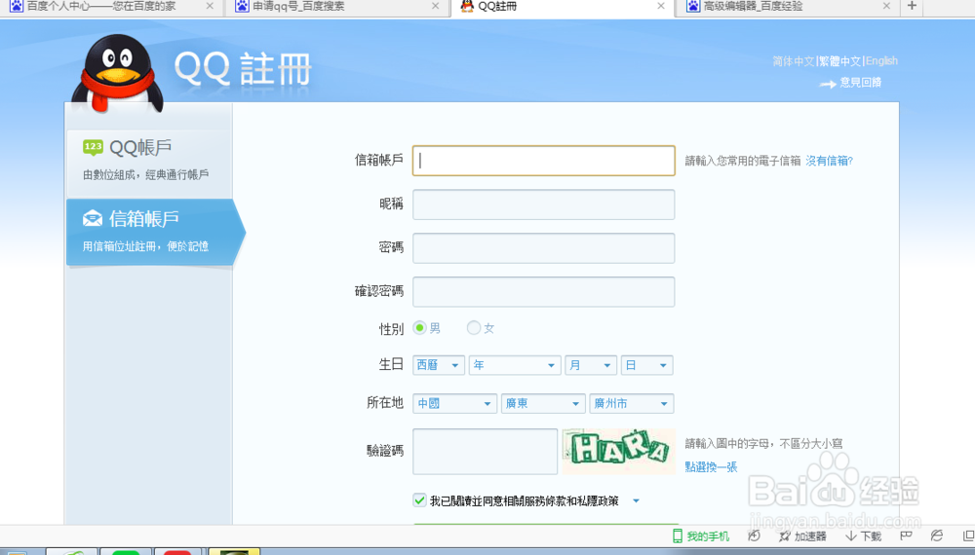Viewport: 975px width, 555px height.
Task: Open the 廣東 province dropdown
Action: pos(543,403)
